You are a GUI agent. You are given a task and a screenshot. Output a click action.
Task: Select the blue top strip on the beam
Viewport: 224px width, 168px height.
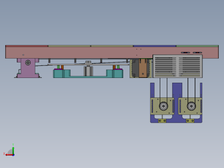[x=155, y=46]
